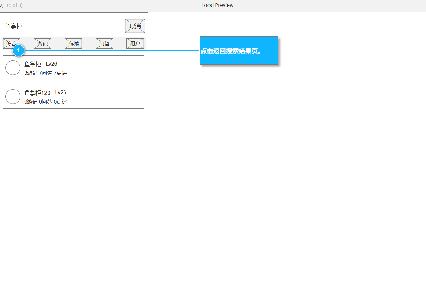The height and width of the screenshot is (282, 426).
Task: Click the 取消 cancel button
Action: tap(135, 26)
